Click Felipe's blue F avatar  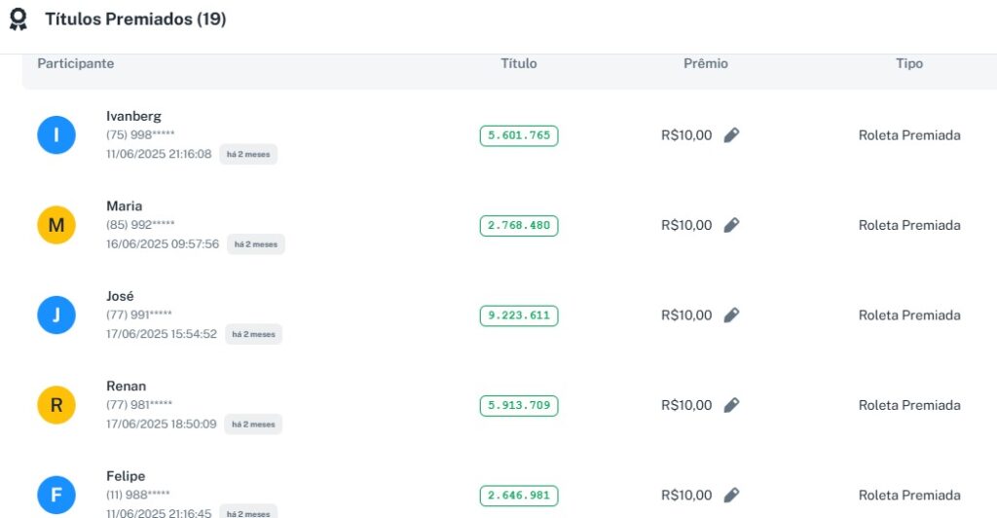tap(56, 496)
